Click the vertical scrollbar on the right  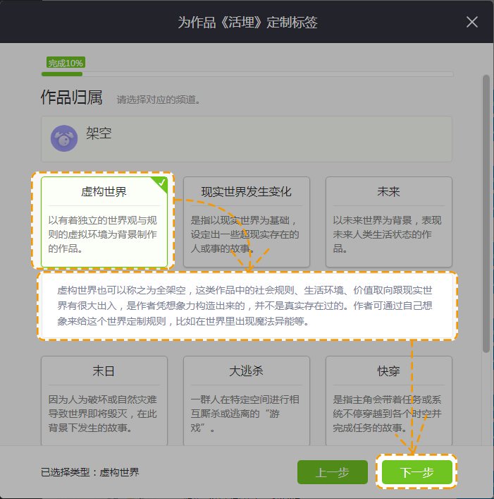coord(486,212)
